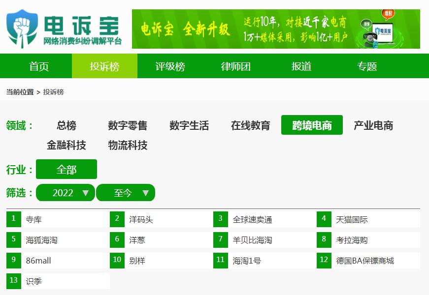This screenshot has width=429, height=295.
Task: Choose the 数字生活 field filter
Action: (189, 125)
